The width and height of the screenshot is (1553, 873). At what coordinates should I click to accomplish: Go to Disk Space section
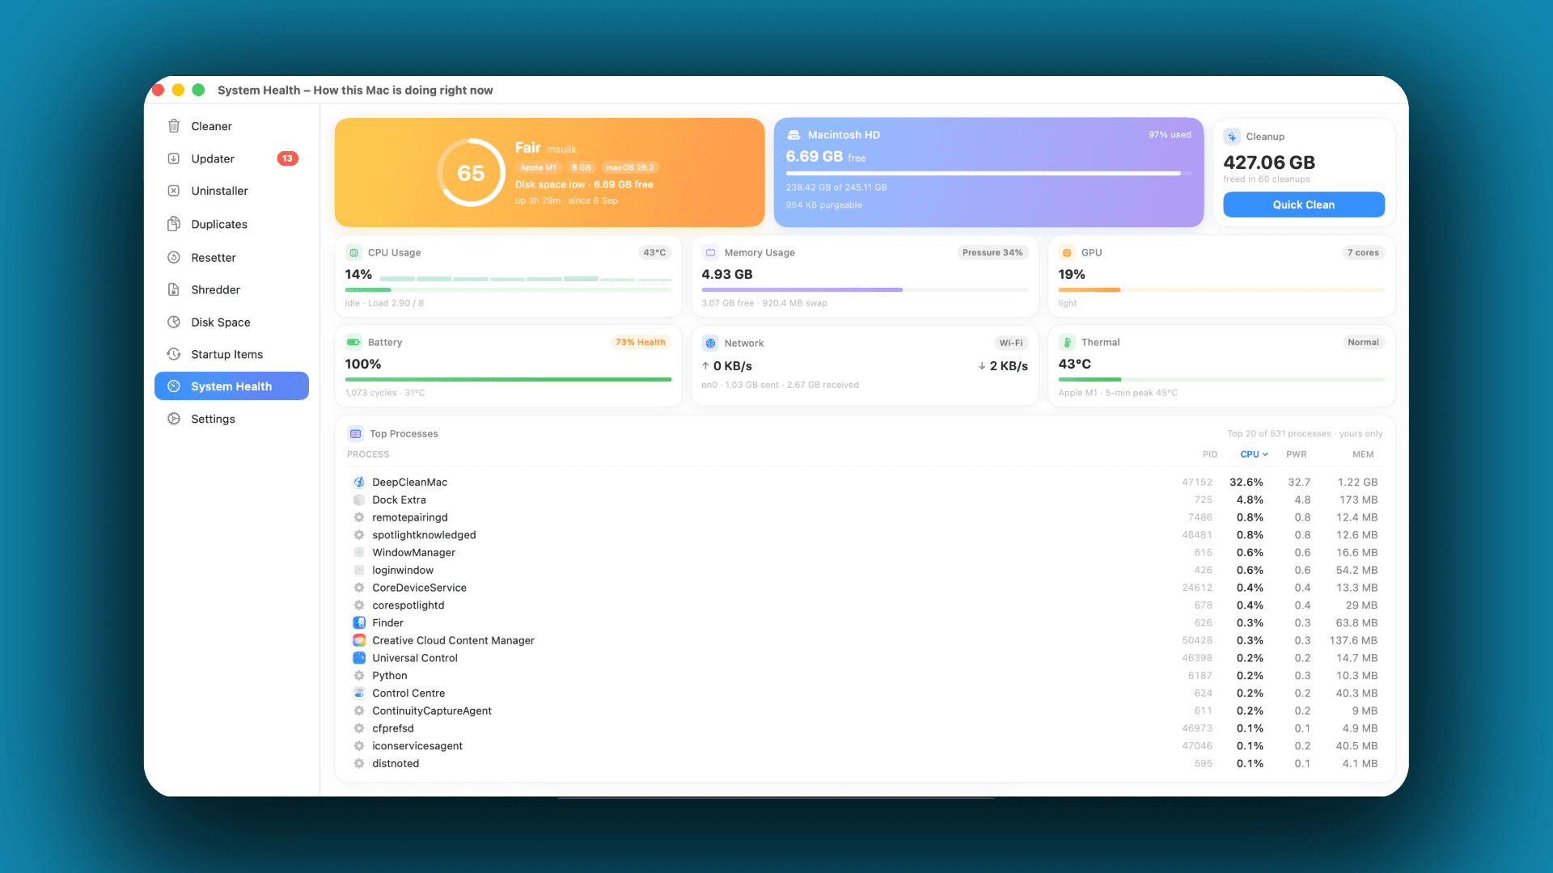coord(231,322)
